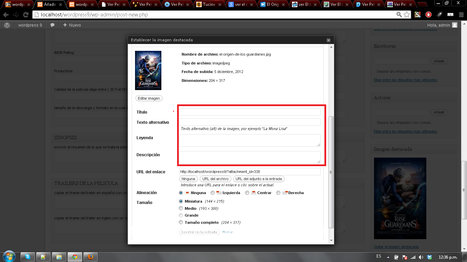Choose the Tamaño completo size option
Screen dimensions: 467x262
pyautogui.click(x=181, y=222)
